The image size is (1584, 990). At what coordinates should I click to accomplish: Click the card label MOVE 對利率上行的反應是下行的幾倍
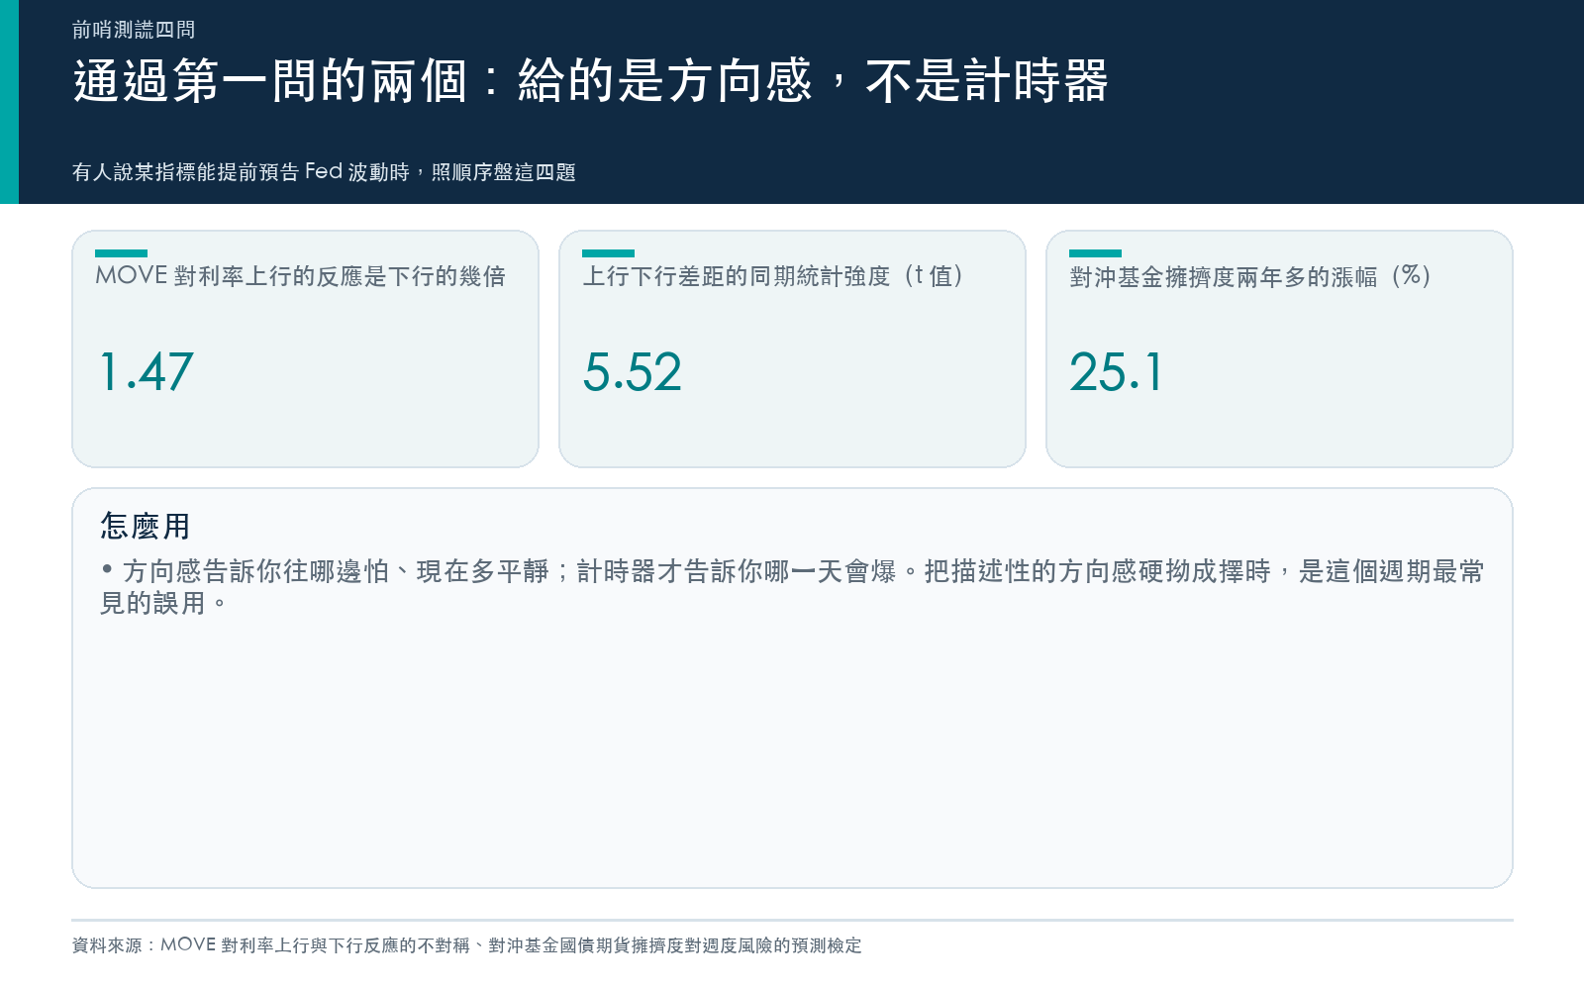click(300, 276)
